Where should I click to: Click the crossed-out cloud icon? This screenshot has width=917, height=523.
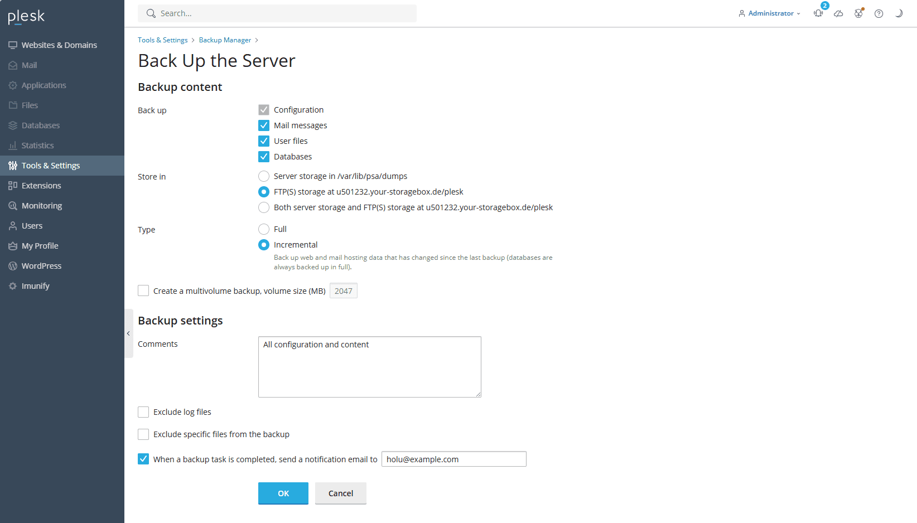click(x=838, y=13)
